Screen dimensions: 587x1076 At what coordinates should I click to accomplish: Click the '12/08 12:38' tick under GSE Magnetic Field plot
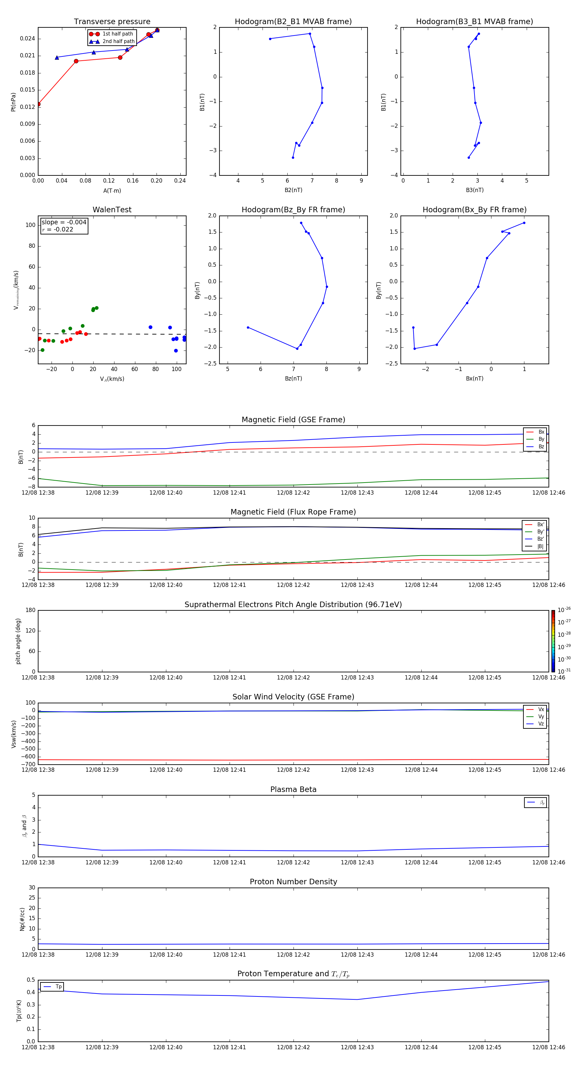(x=38, y=492)
